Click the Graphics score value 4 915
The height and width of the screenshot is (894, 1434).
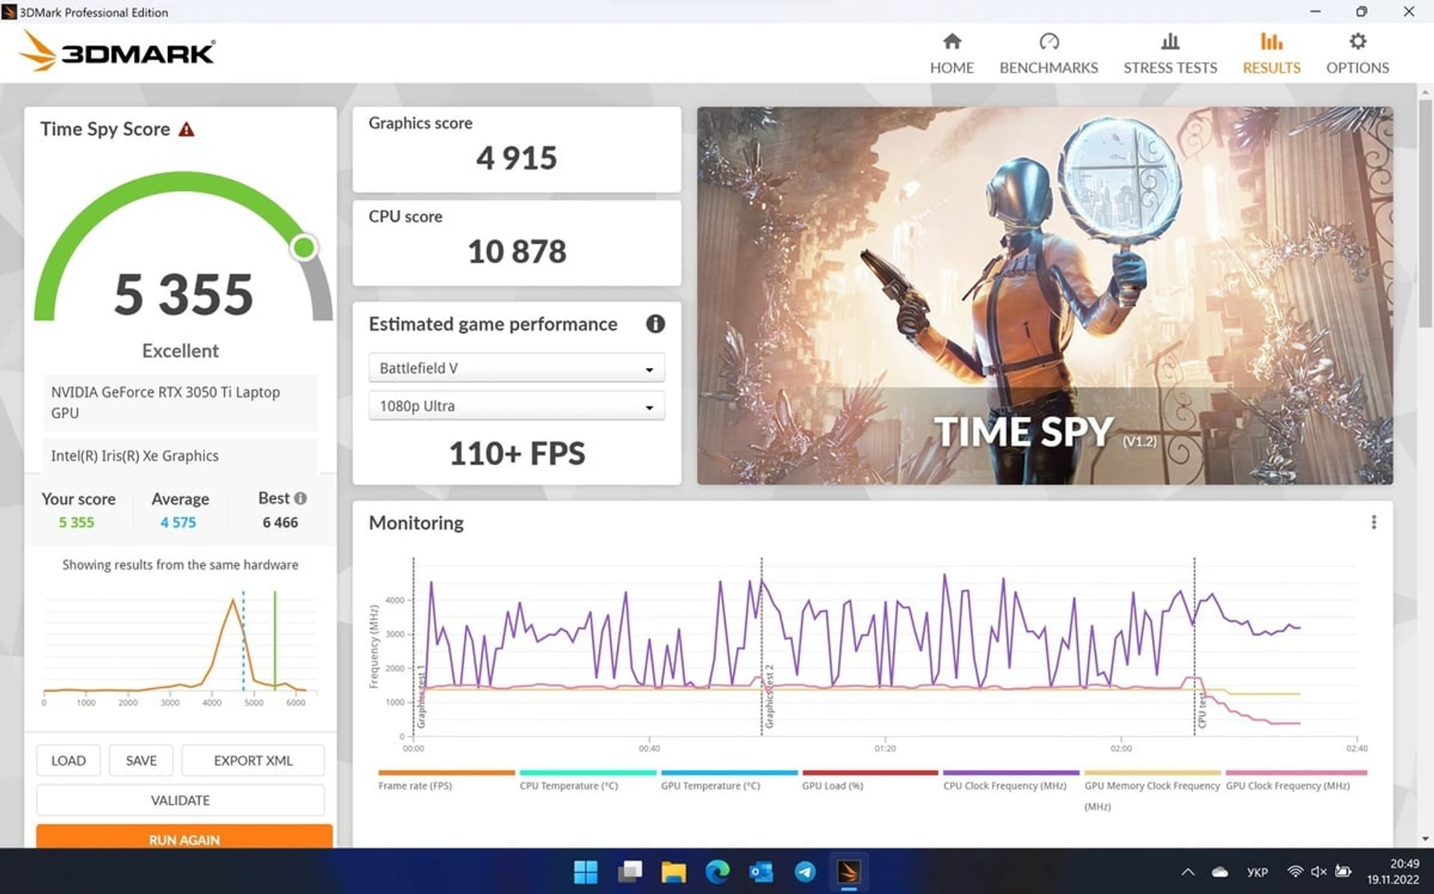tap(516, 158)
